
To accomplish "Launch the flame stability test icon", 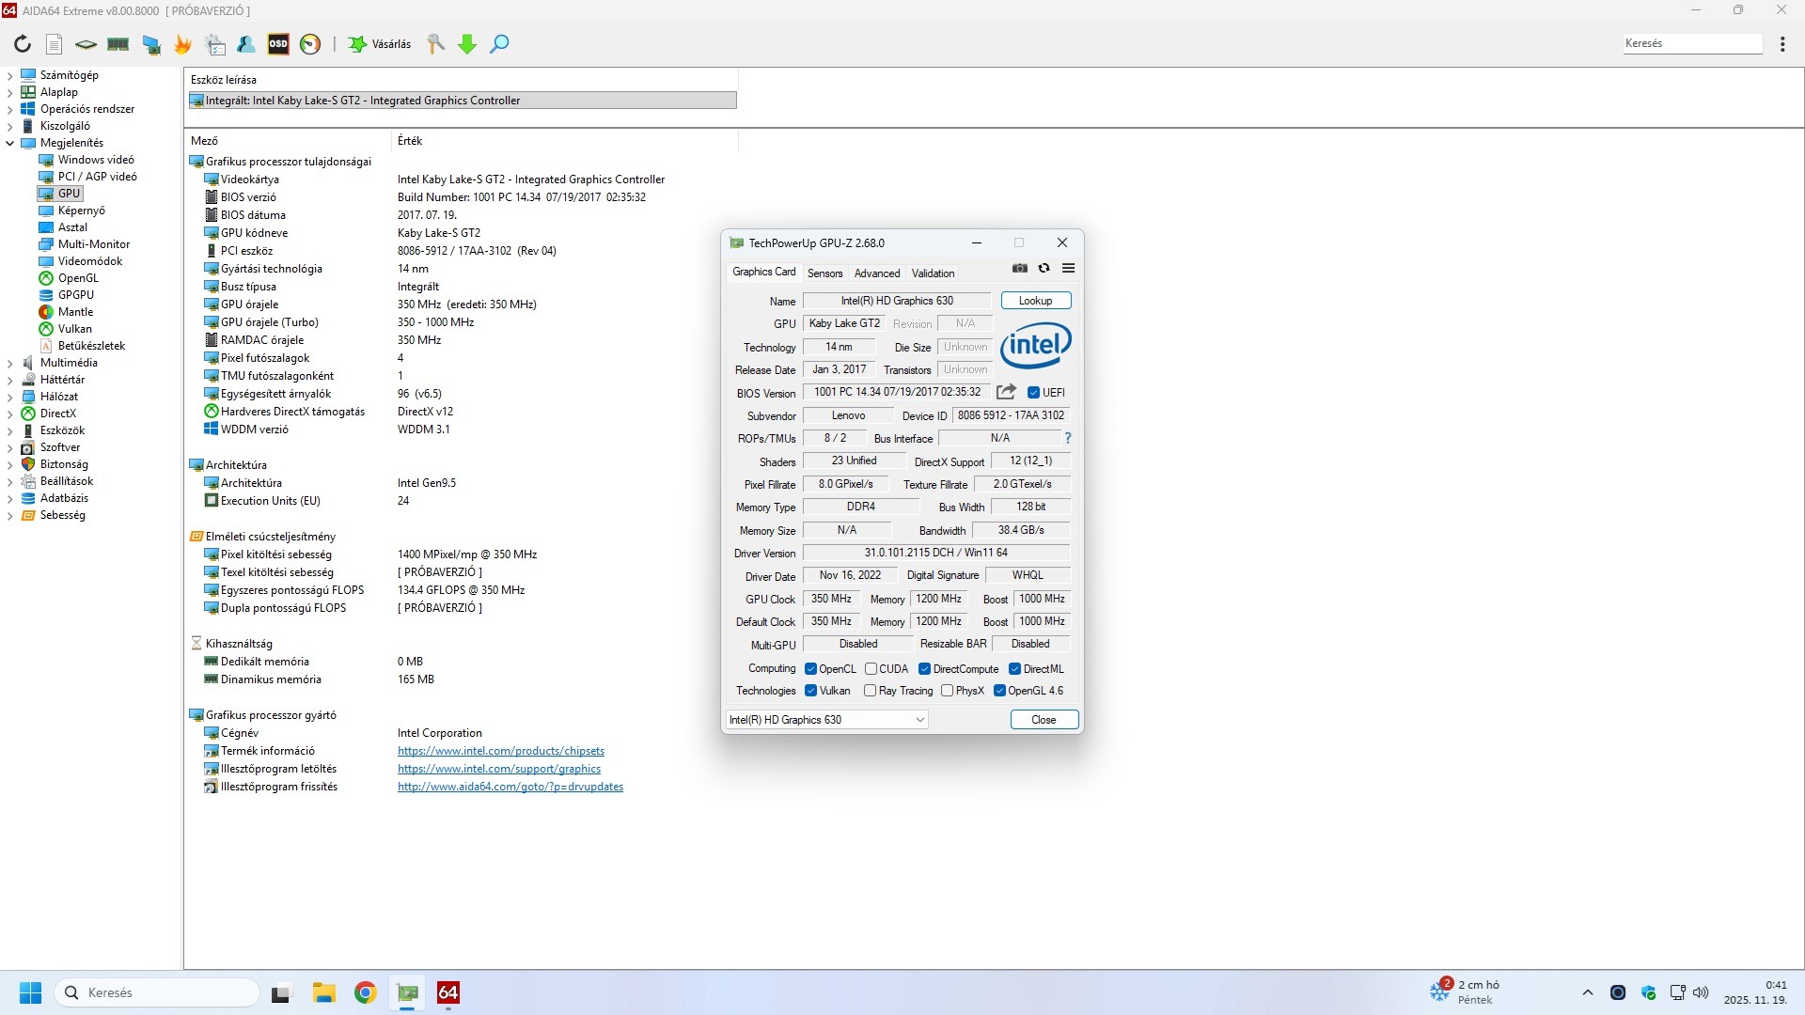I will (183, 44).
